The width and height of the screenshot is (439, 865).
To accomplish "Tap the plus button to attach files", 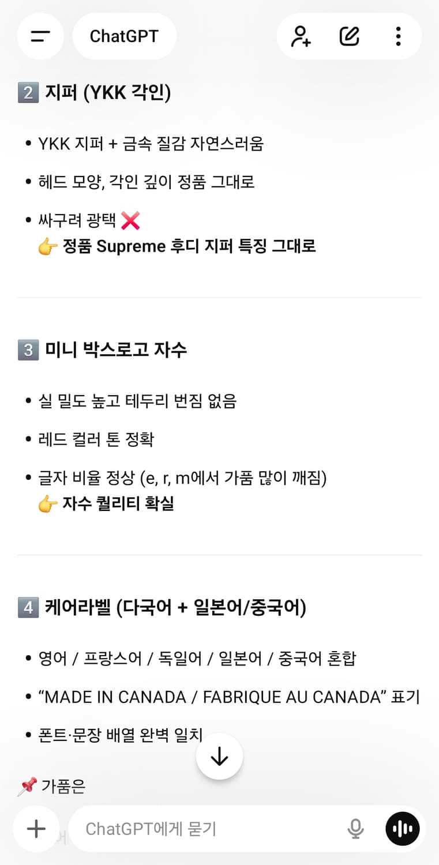I will [36, 829].
